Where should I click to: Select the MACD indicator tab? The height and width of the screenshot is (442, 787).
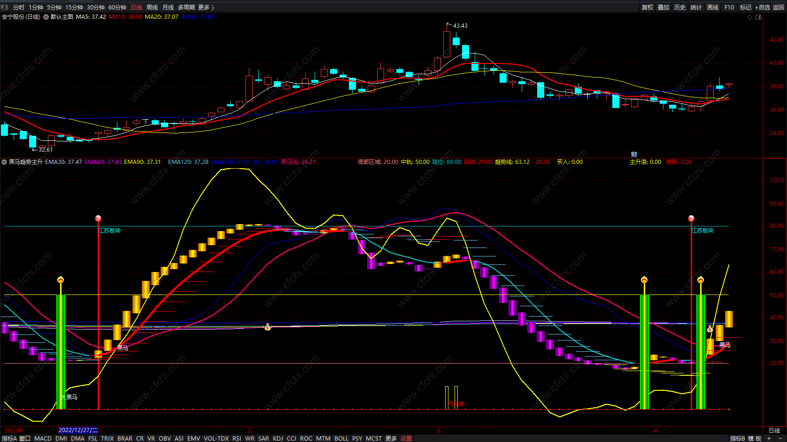pyautogui.click(x=43, y=438)
